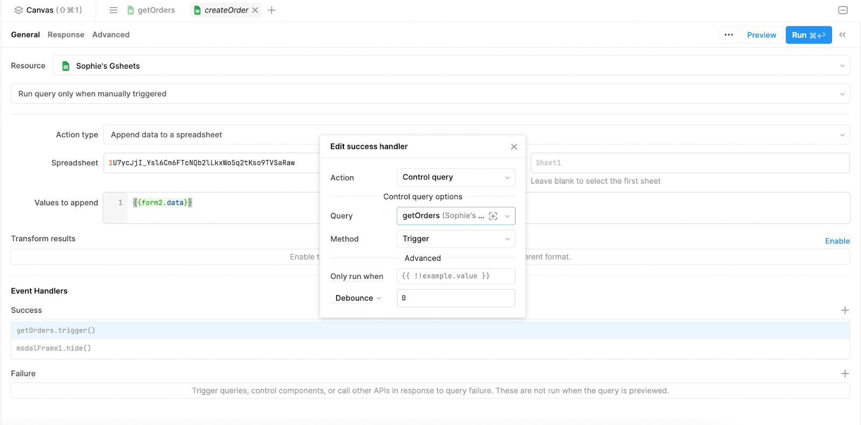This screenshot has width=861, height=425.
Task: Collapse the editor with double chevron
Action: coord(843,35)
